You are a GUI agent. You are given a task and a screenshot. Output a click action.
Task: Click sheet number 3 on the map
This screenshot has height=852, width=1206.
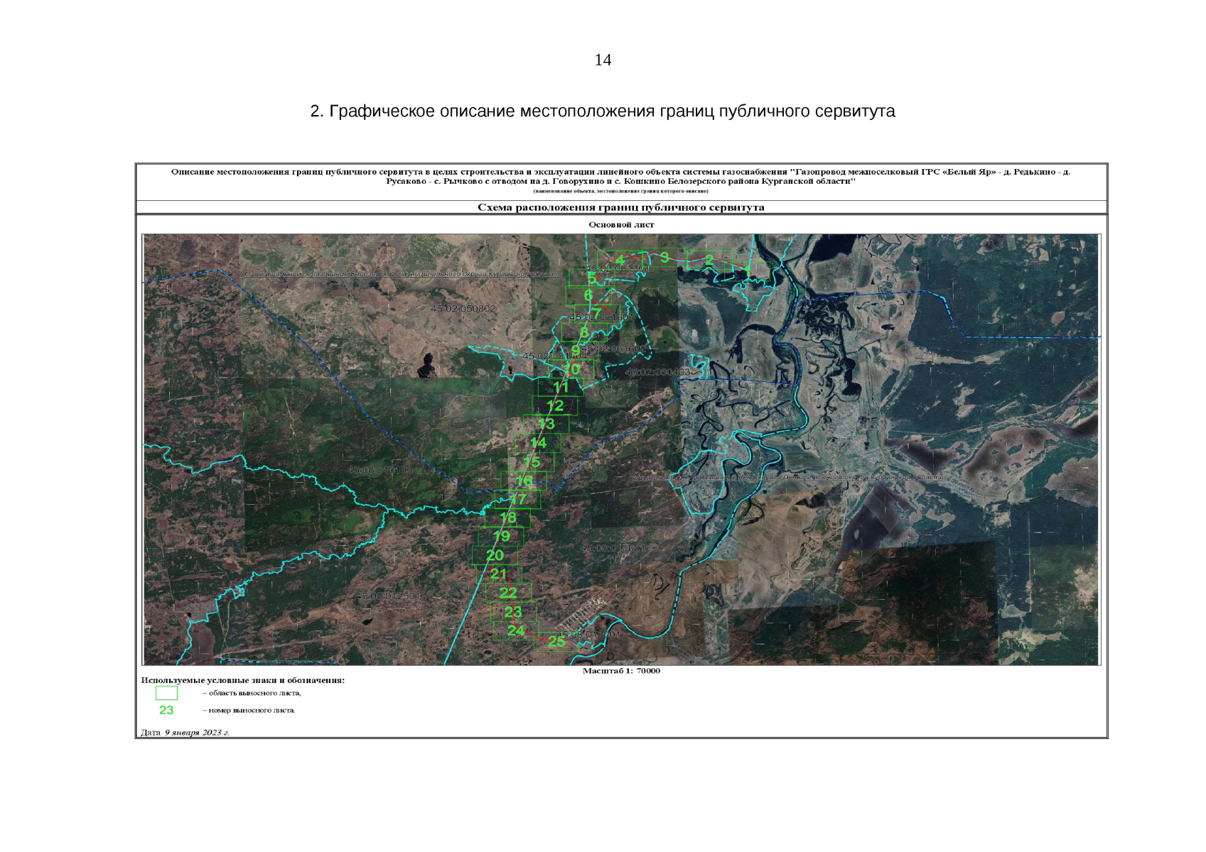click(x=664, y=257)
